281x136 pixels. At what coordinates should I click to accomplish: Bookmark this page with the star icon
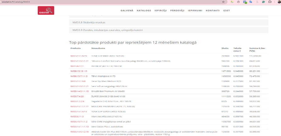[223, 2]
